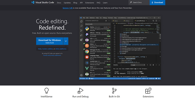The height and width of the screenshot is (100, 195).
Task: Open the Docs menu item
Action: pyautogui.click(x=59, y=3)
